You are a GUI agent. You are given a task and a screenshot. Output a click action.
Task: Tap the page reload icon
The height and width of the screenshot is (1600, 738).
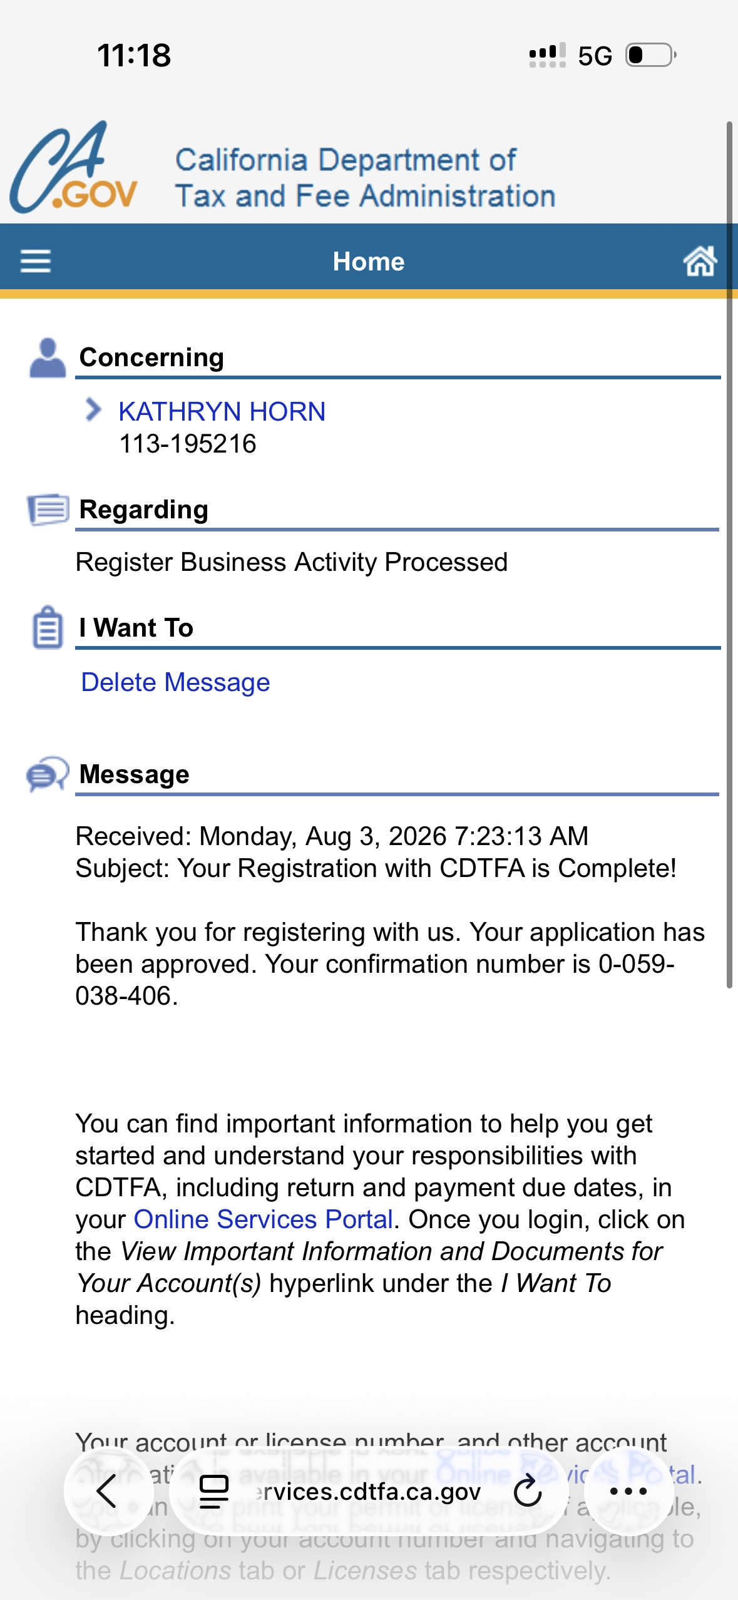[528, 1491]
